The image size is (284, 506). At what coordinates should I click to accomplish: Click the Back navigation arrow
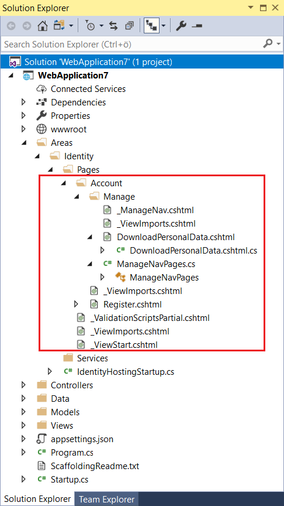(11, 26)
